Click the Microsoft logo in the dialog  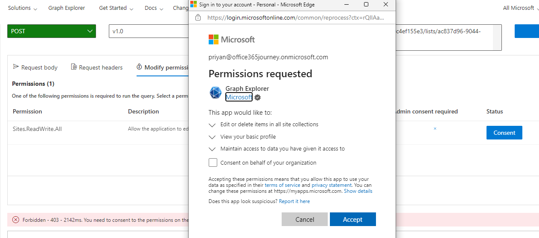(232, 40)
